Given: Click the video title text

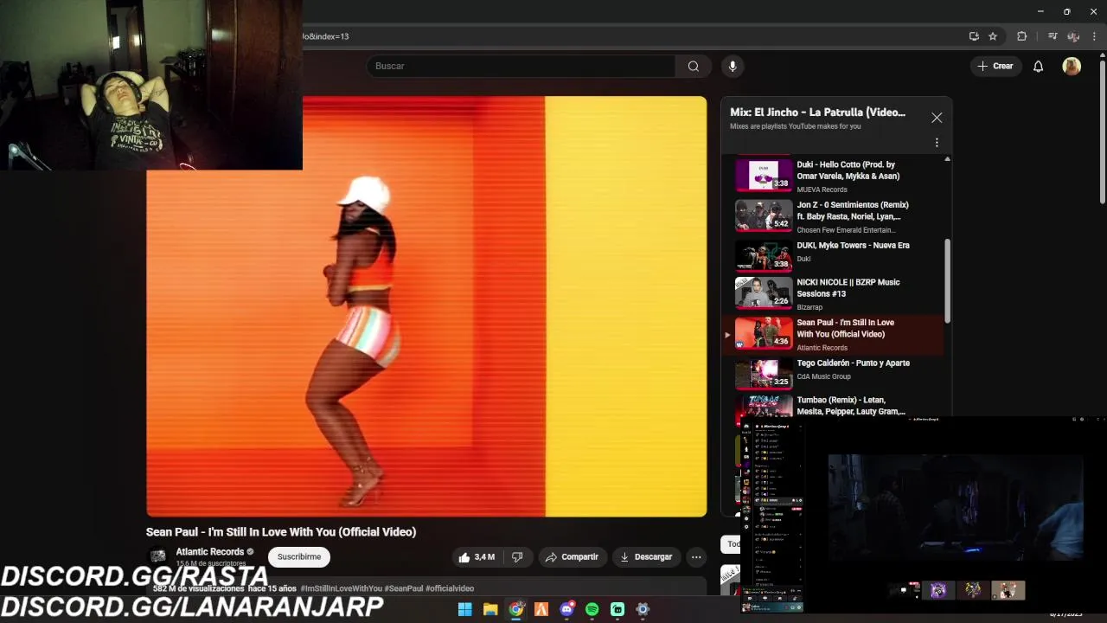Looking at the screenshot, I should coord(281,532).
